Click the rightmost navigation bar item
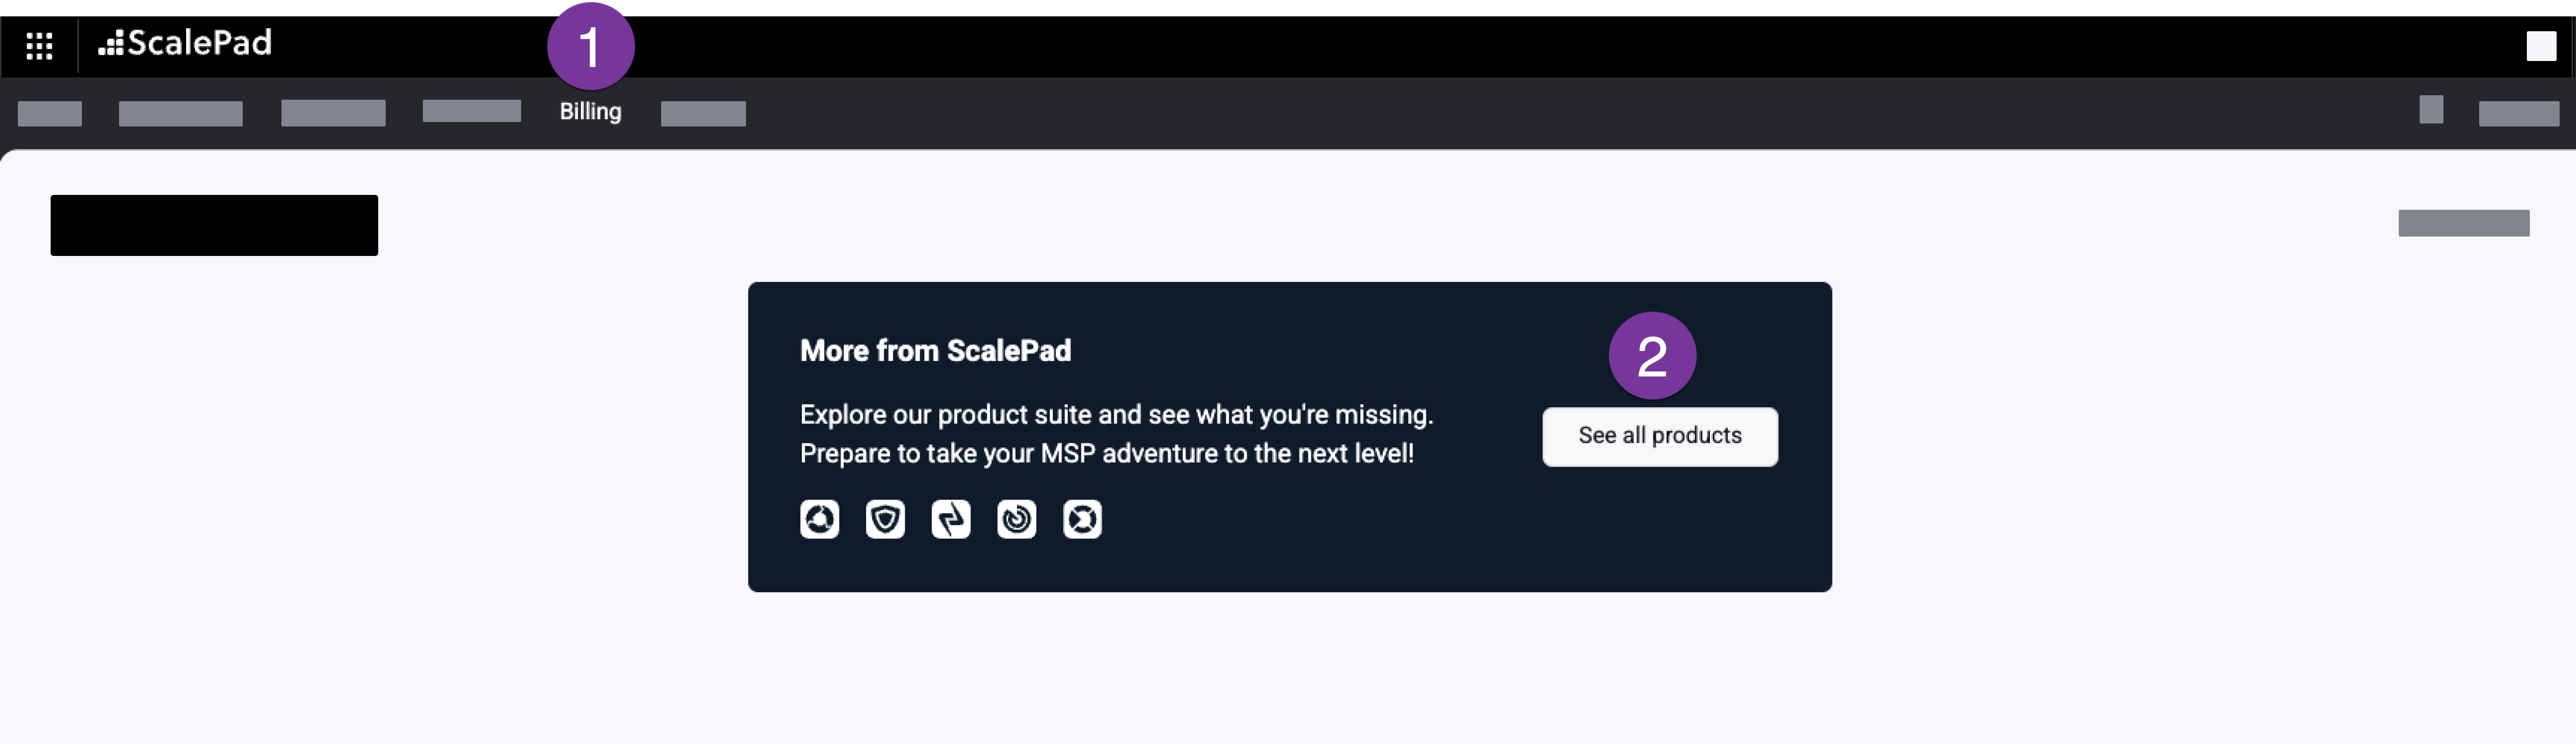 pos(2518,114)
